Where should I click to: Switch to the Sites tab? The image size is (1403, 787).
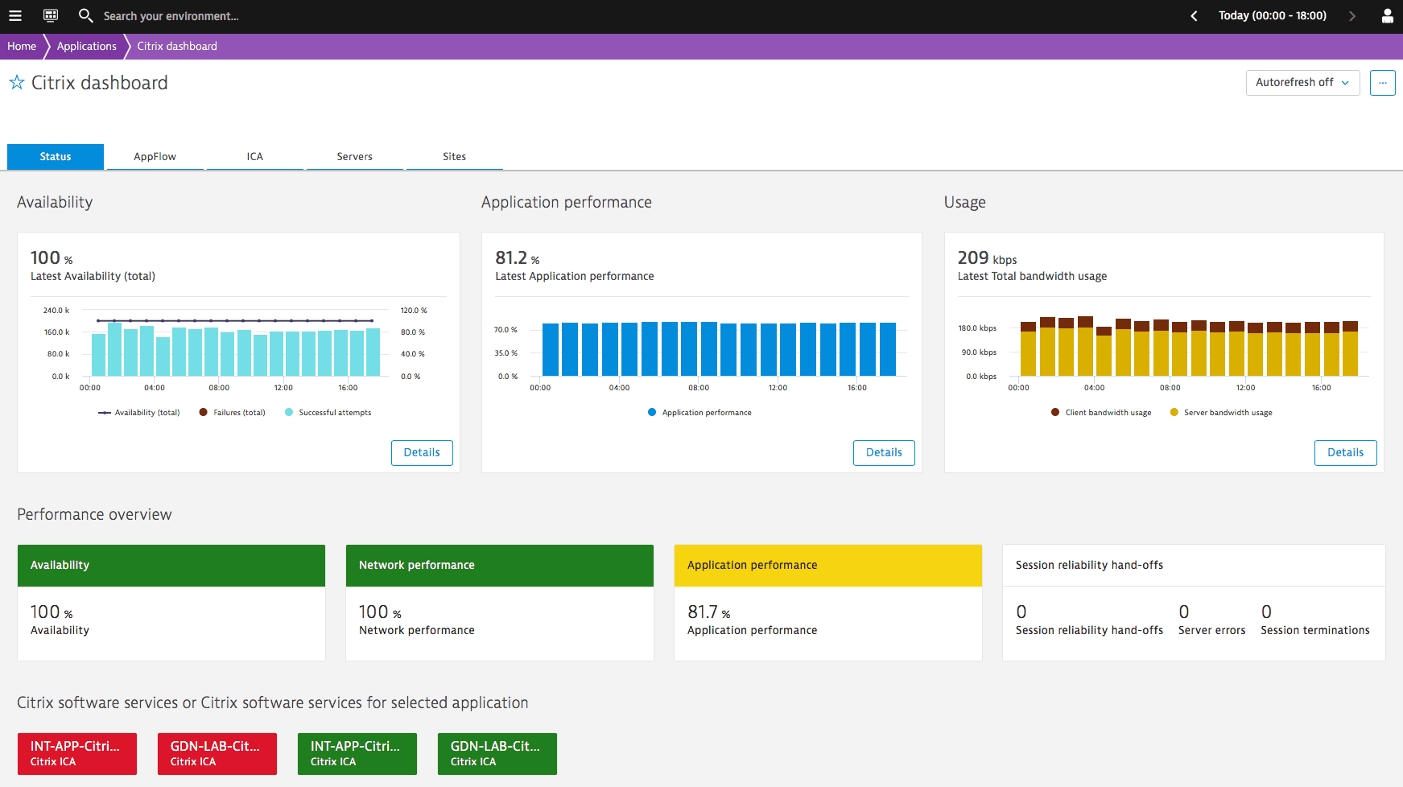coord(455,157)
